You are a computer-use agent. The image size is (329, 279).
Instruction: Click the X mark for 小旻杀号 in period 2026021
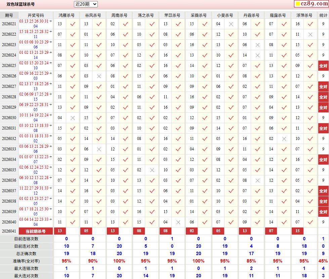tap(231, 24)
